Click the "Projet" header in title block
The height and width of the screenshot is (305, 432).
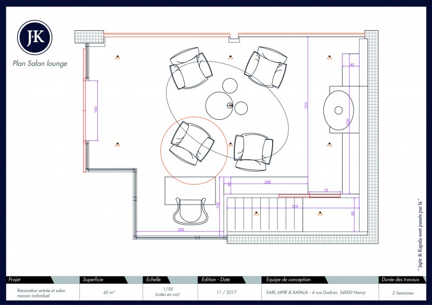click(15, 280)
